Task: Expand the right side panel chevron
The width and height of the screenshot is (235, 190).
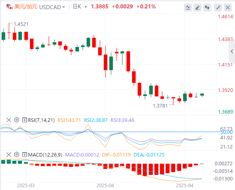Action: [232, 51]
